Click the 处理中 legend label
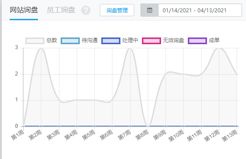The width and height of the screenshot is (246, 159). 130,40
